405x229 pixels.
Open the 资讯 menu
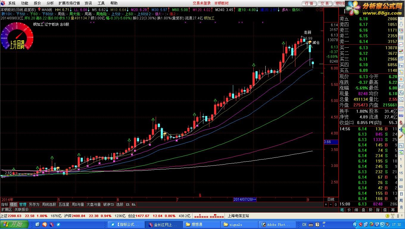point(88,3)
